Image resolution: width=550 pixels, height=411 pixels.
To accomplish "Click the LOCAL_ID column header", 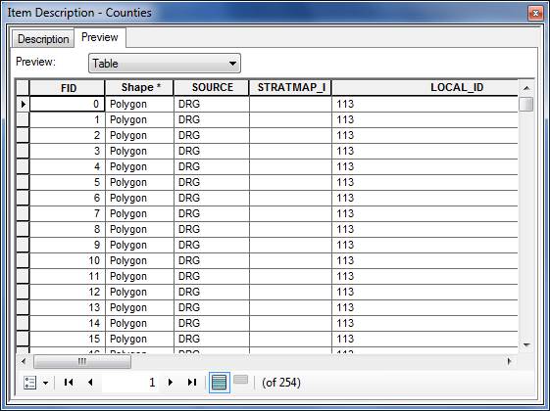I will 425,87.
